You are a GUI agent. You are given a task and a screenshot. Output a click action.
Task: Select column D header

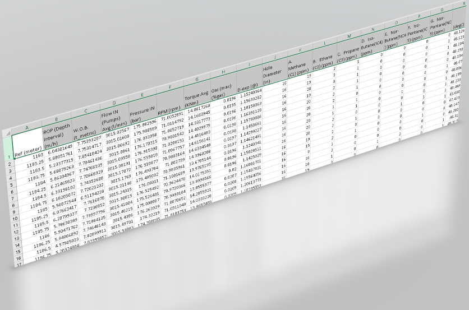click(x=114, y=103)
